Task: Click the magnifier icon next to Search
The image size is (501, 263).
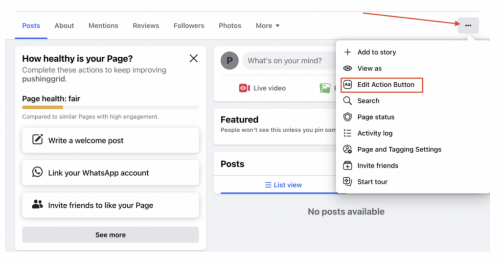Action: 347,100
